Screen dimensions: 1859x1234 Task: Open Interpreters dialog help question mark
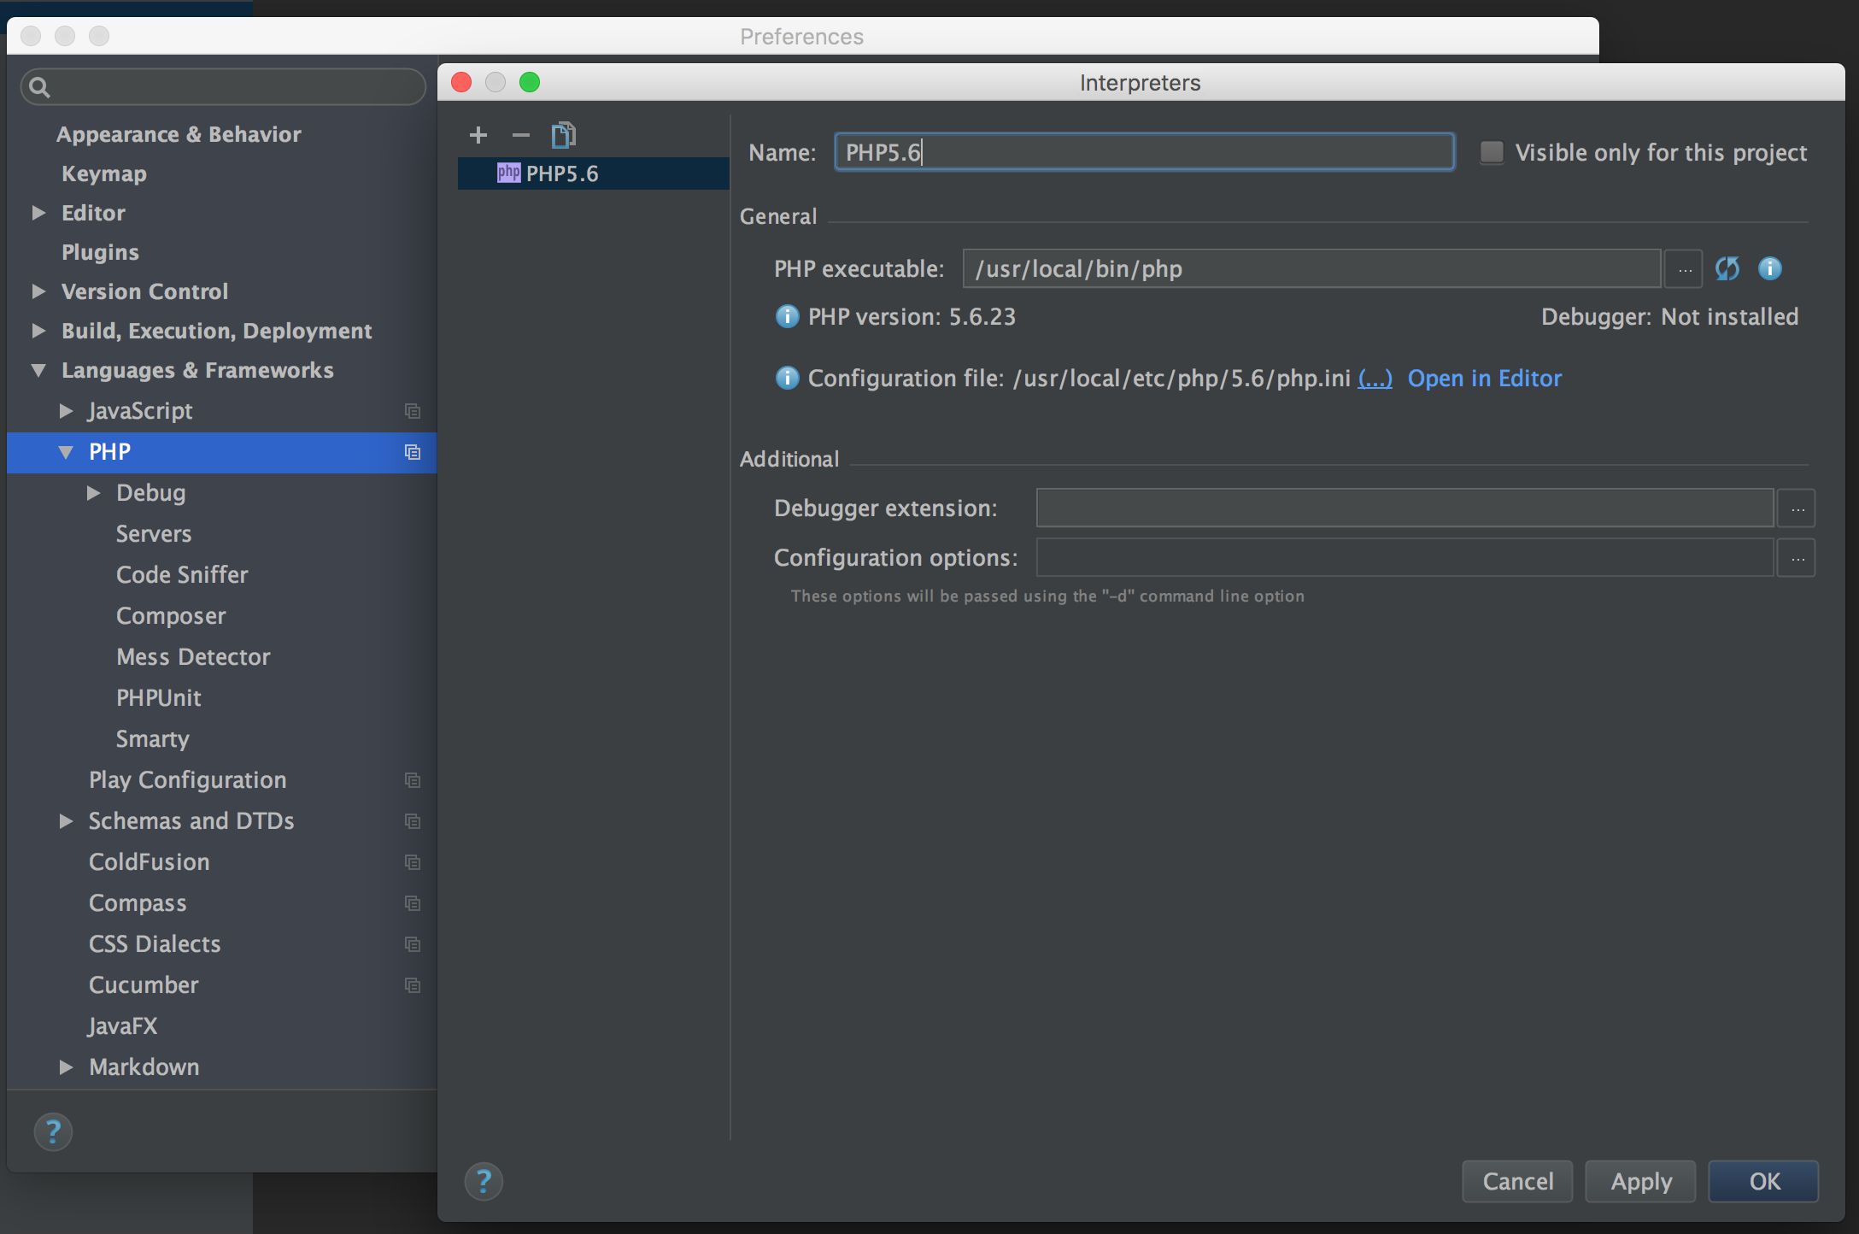coord(484,1182)
